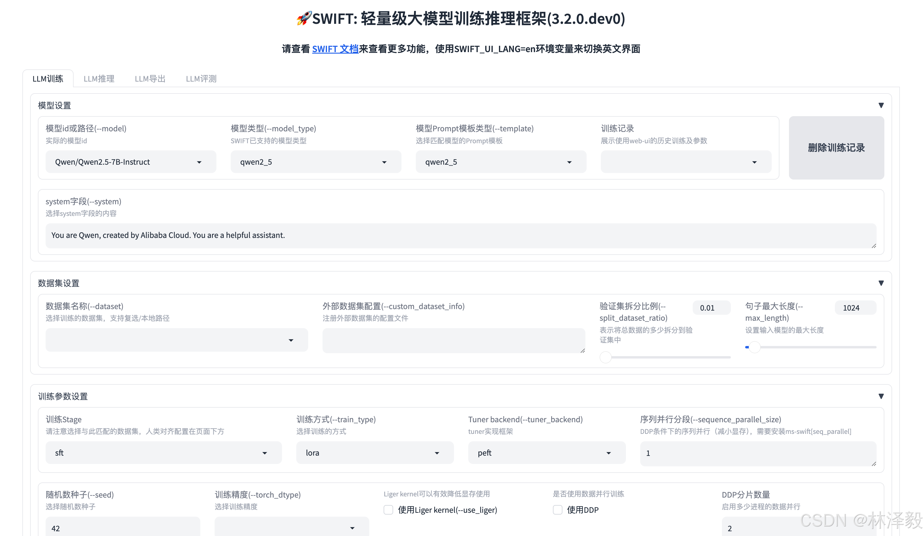This screenshot has width=924, height=536.
Task: Click the 删除训练记录 button
Action: pos(836,148)
